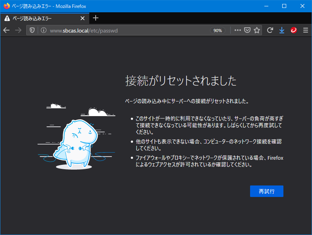
Task: Close the Firefox window
Action: [x=302, y=6]
